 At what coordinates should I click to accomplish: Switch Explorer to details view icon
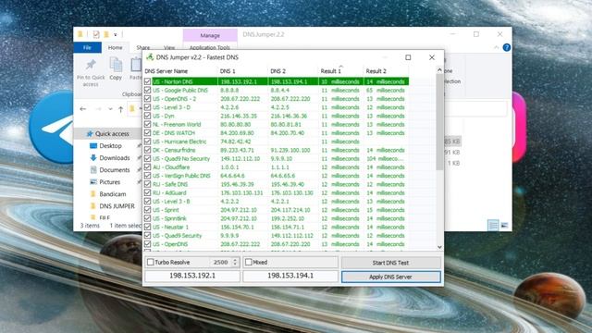coord(493,226)
